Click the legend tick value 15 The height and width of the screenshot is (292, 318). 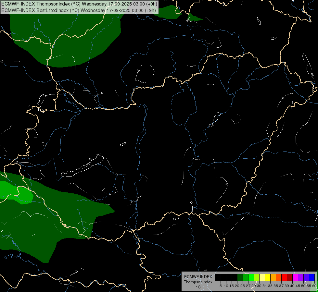click(232, 286)
